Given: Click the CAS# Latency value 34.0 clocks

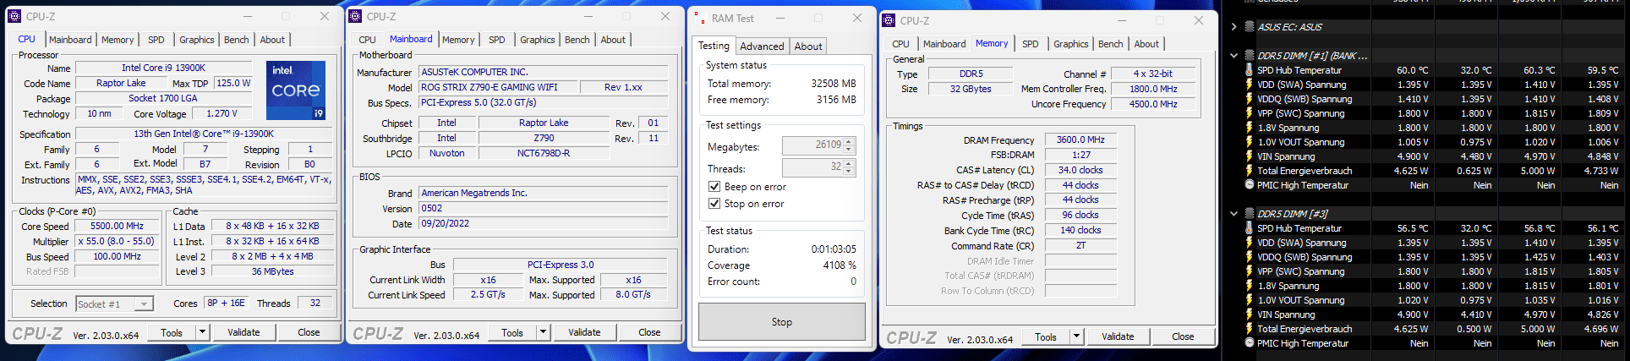Looking at the screenshot, I should [1080, 170].
